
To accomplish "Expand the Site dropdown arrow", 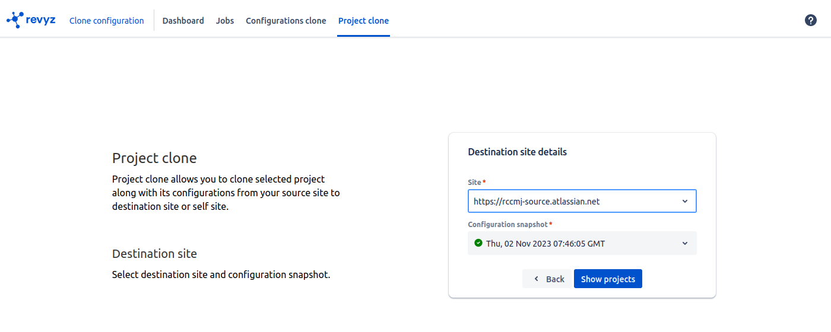I will coord(685,202).
